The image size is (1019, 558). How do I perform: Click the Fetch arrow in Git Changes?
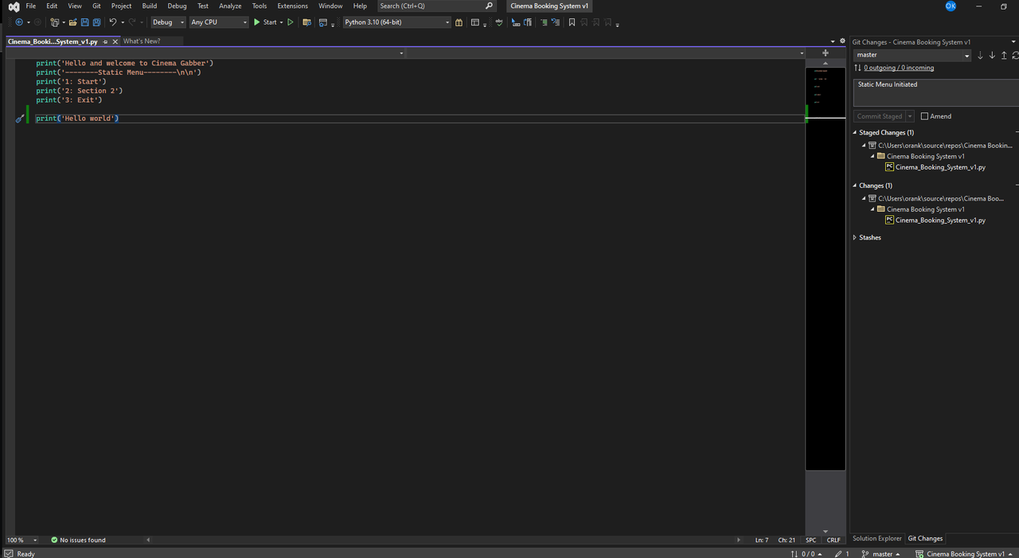click(980, 55)
